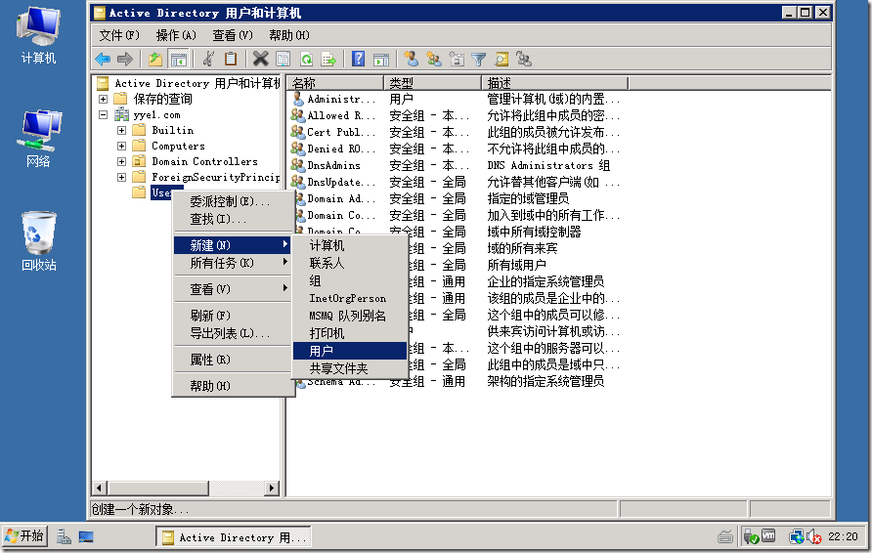This screenshot has width=872, height=553.
Task: Click the Refresh toolbar icon
Action: 306,59
